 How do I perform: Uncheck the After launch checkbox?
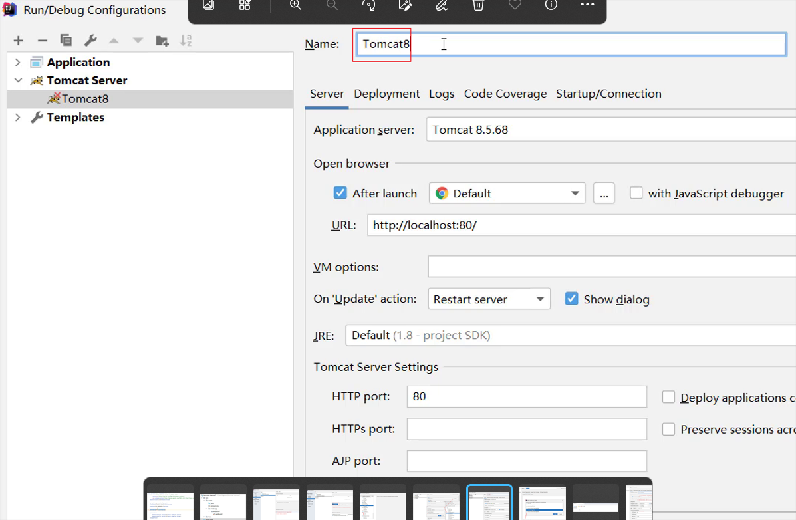(x=340, y=193)
